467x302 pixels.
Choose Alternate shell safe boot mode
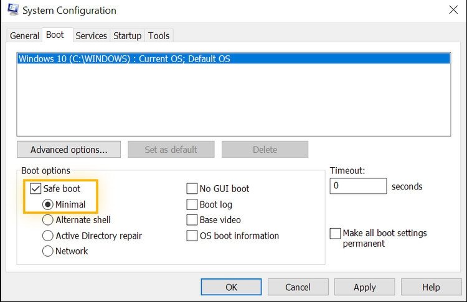click(x=48, y=220)
